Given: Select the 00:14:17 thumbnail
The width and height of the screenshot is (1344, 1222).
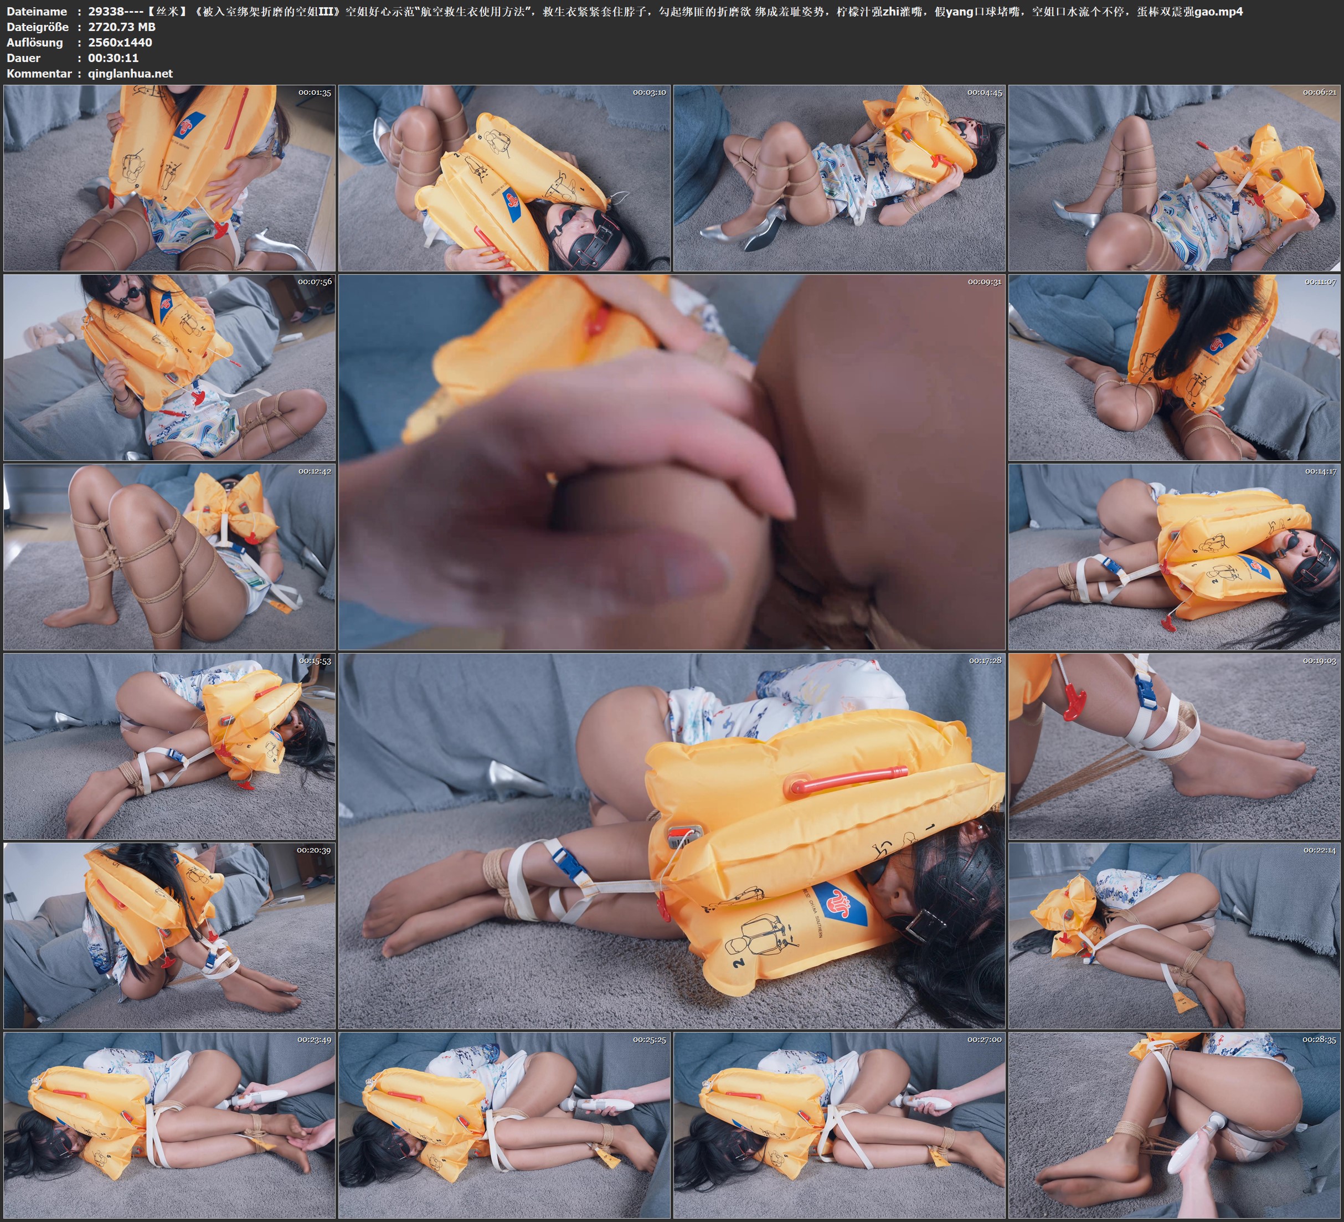Looking at the screenshot, I should coord(1174,556).
